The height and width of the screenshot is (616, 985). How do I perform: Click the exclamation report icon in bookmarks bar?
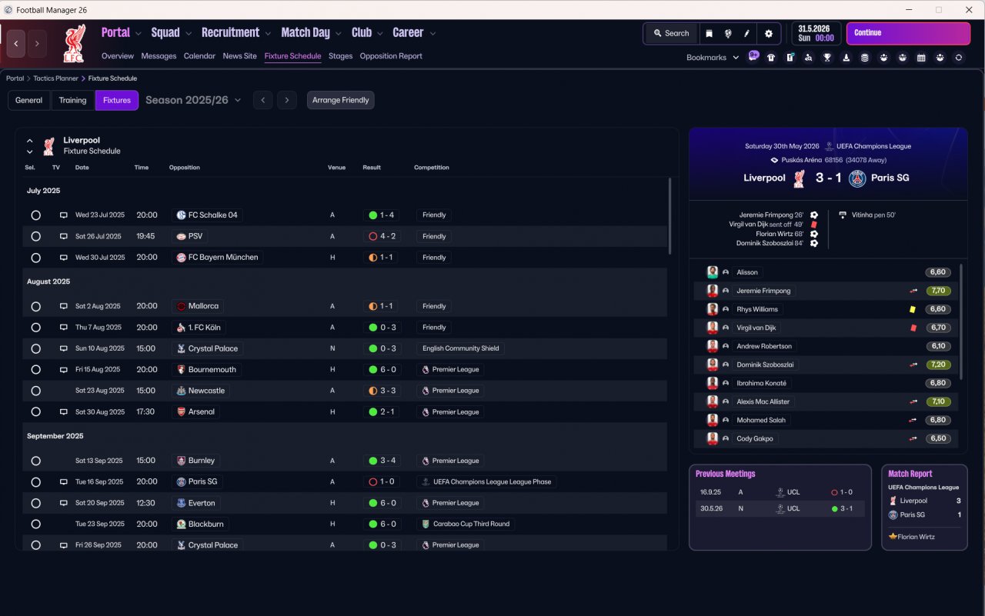pyautogui.click(x=790, y=58)
